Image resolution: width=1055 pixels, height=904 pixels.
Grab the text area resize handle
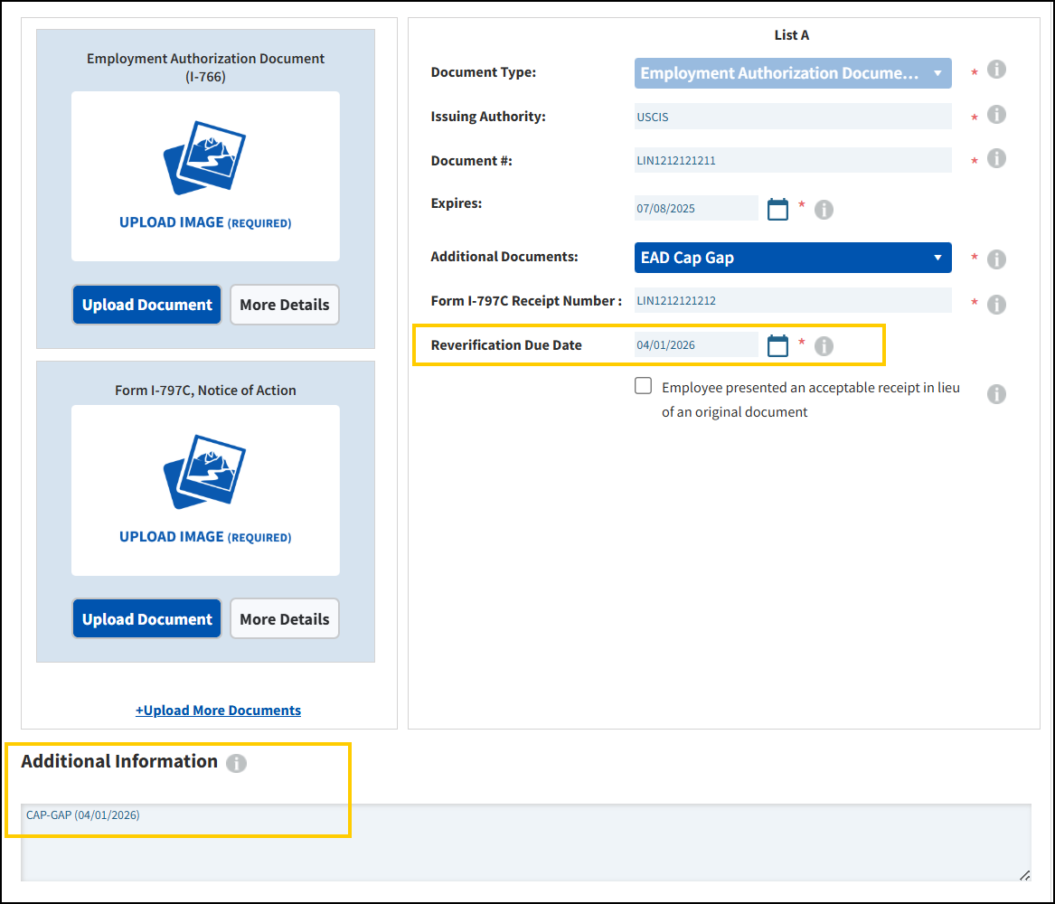pos(1023,874)
